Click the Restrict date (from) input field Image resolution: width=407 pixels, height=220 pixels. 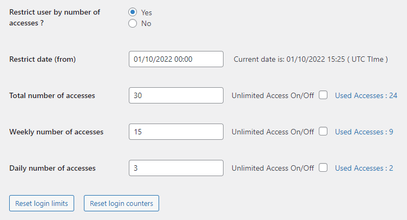point(176,59)
